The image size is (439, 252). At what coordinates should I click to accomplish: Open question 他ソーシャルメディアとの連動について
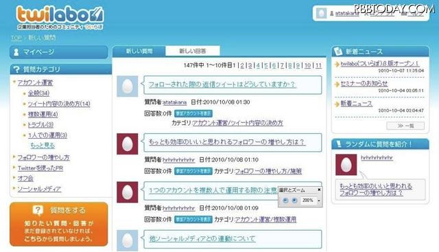pyautogui.click(x=202, y=239)
